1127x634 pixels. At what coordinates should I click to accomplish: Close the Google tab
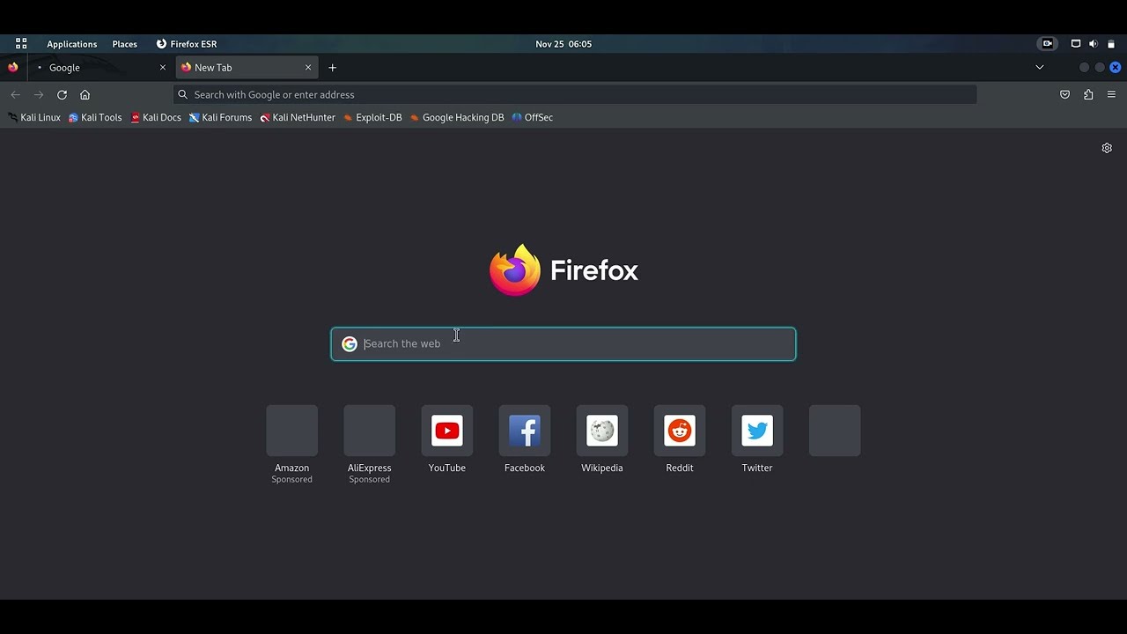pos(162,68)
